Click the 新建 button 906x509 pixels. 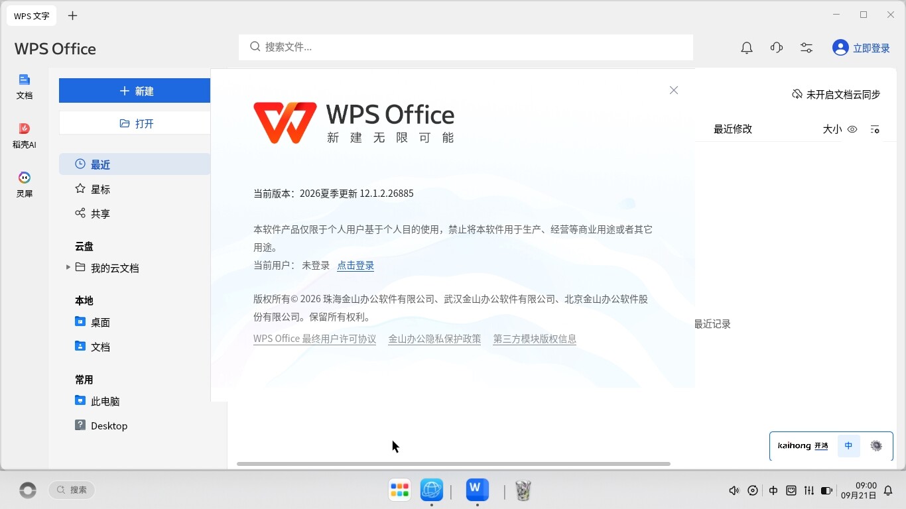[135, 91]
